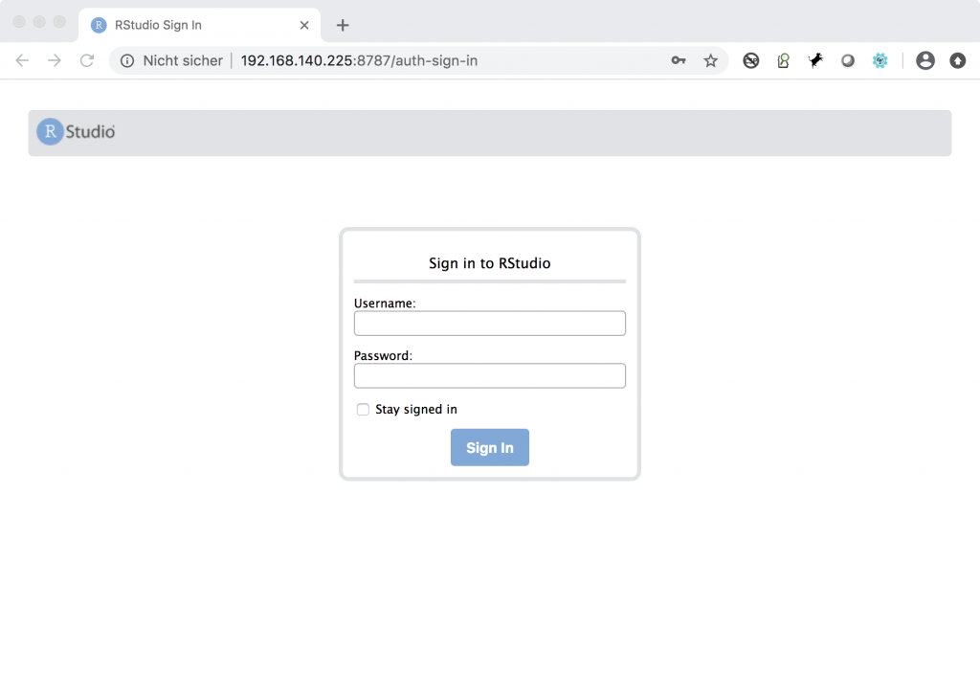Click the red close window button
Screen dimensions: 980x697
[19, 22]
